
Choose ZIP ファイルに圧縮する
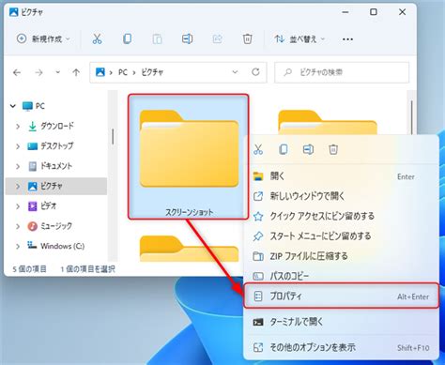click(342, 256)
